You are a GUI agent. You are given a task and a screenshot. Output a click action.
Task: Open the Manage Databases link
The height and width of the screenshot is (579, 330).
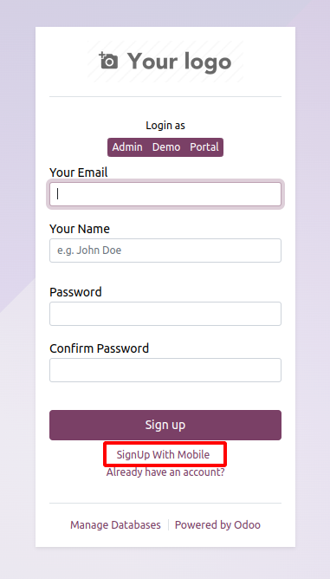(x=115, y=524)
